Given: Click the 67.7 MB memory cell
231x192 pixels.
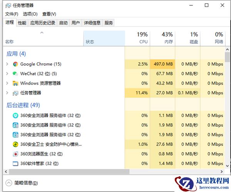Looking at the screenshot, I should click(x=162, y=74).
